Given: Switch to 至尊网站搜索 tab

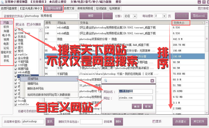Looking at the screenshot, I should coord(53,9).
